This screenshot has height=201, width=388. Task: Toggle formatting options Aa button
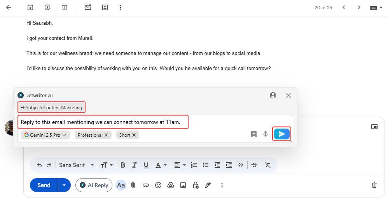click(121, 185)
